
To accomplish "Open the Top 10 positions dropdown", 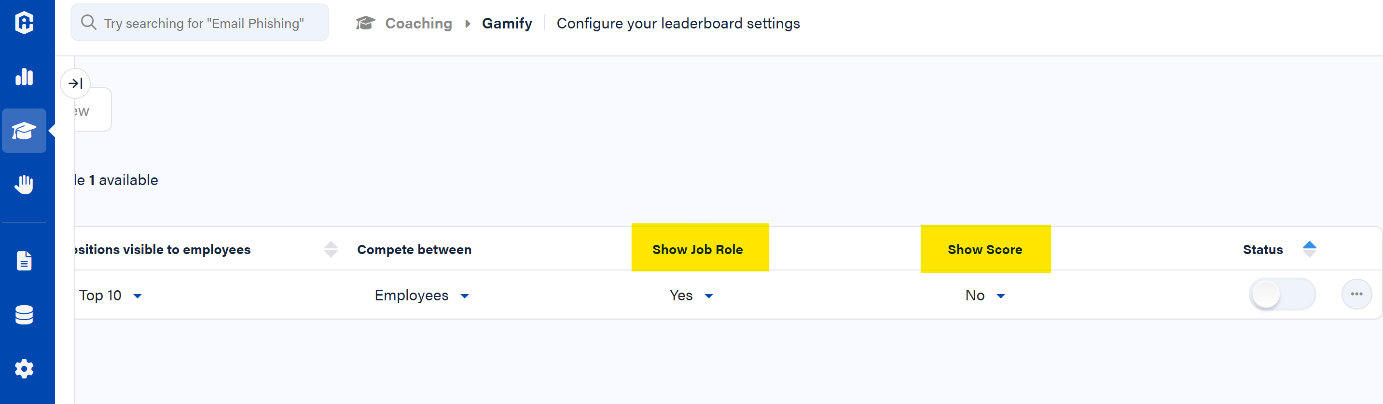I will tap(110, 296).
